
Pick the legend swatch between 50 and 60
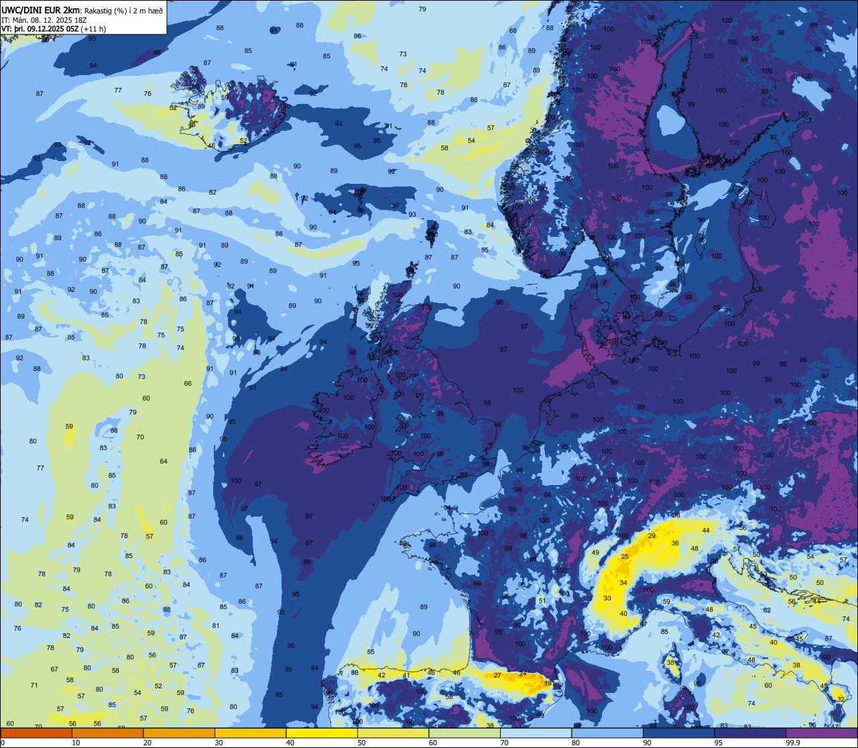[393, 733]
